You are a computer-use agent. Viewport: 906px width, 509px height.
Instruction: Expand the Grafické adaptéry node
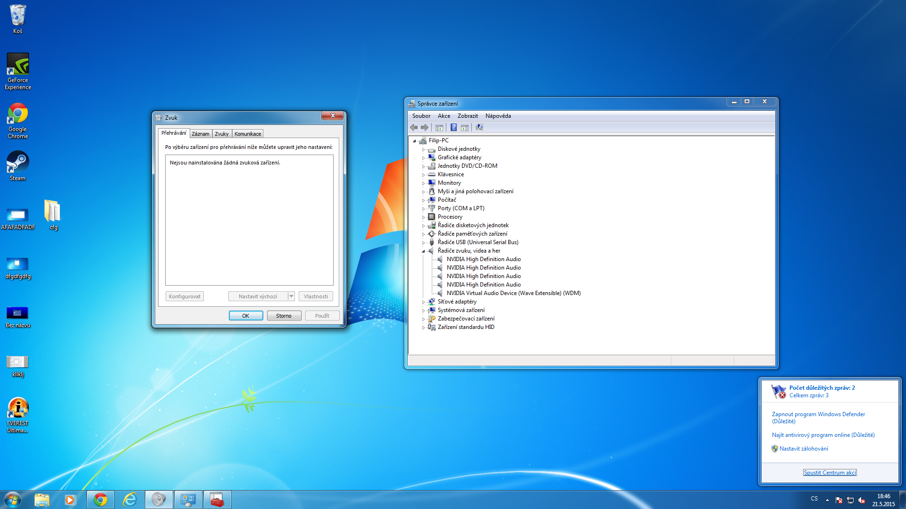click(x=423, y=158)
